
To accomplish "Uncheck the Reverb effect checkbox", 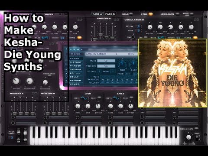I will (66, 81).
